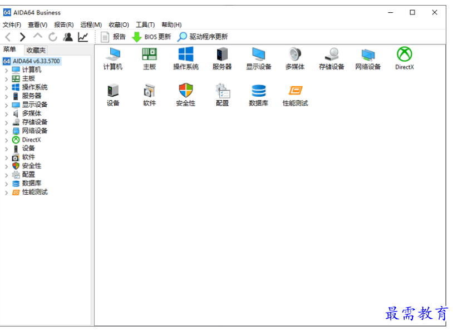The height and width of the screenshot is (331, 453).
Task: Open the 数据库 database icon in main pane
Action: [259, 95]
